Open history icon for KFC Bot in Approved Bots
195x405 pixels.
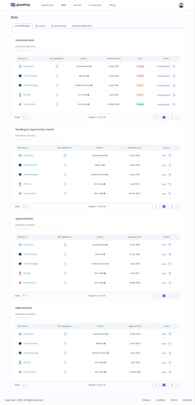(170, 273)
